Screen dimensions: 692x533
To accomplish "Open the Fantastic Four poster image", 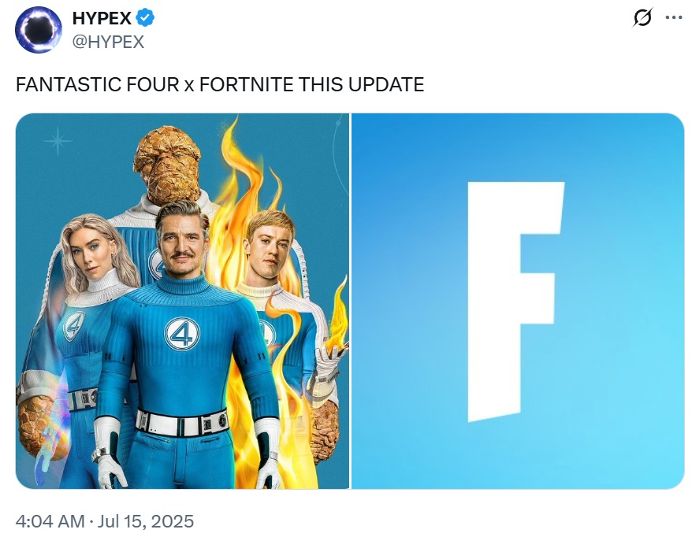I will point(182,301).
